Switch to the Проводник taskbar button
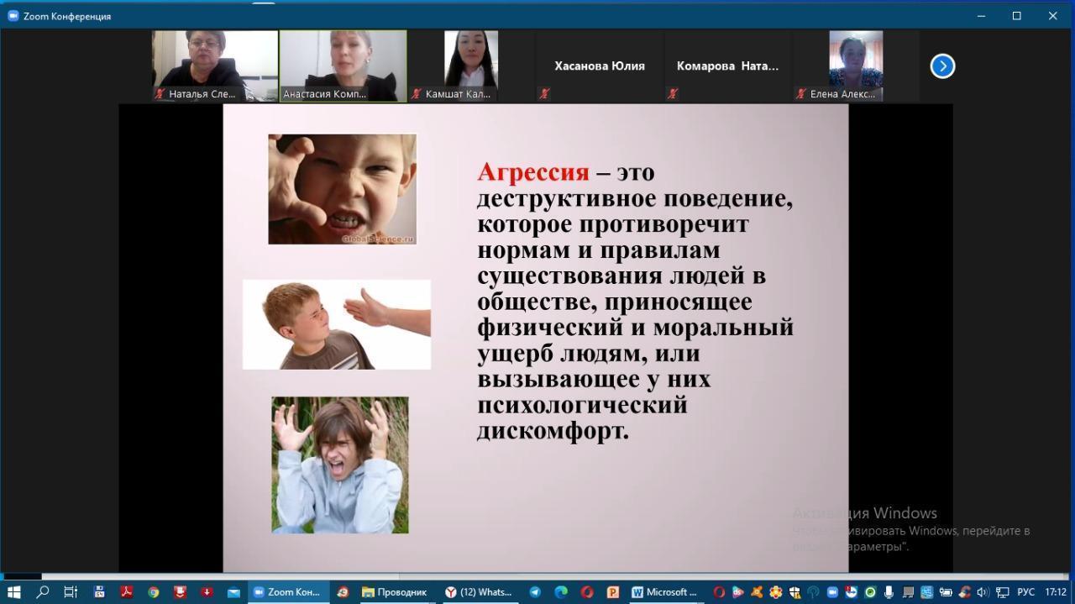The height and width of the screenshot is (604, 1075). tap(395, 592)
